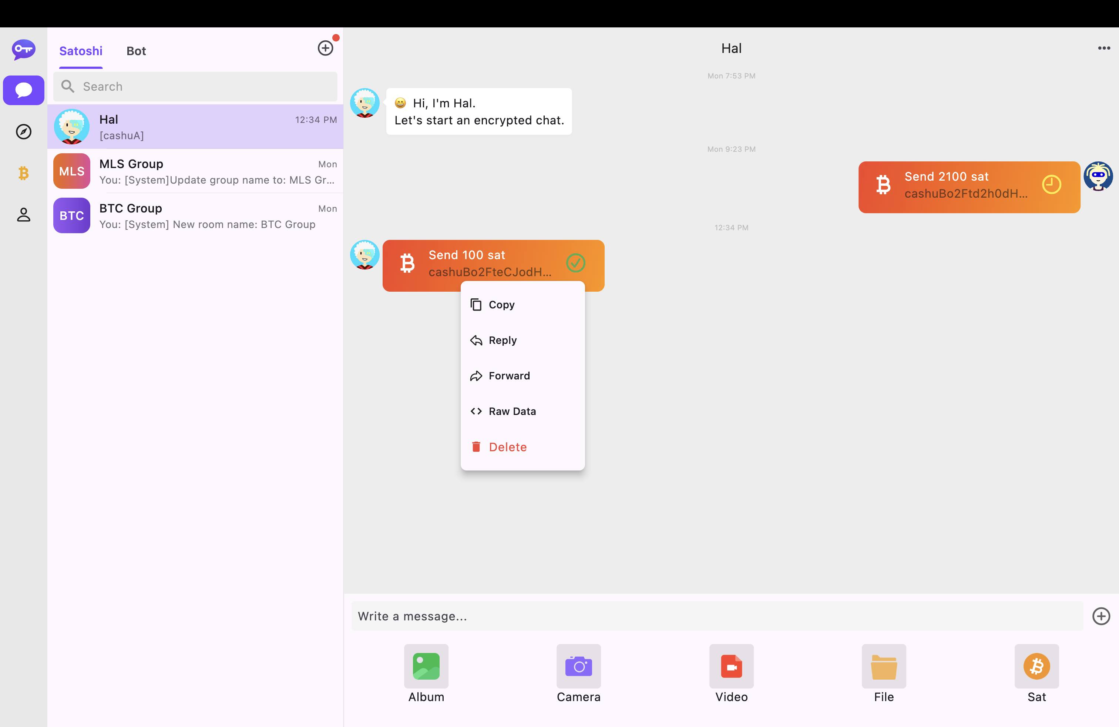Choose Reply in the context menu
Viewport: 1119px width, 727px height.
(502, 340)
